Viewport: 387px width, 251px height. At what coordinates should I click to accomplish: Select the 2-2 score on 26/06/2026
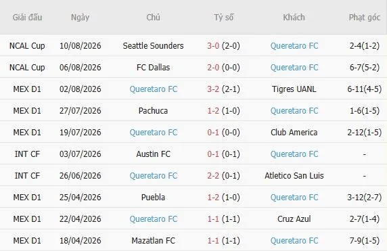click(x=213, y=176)
